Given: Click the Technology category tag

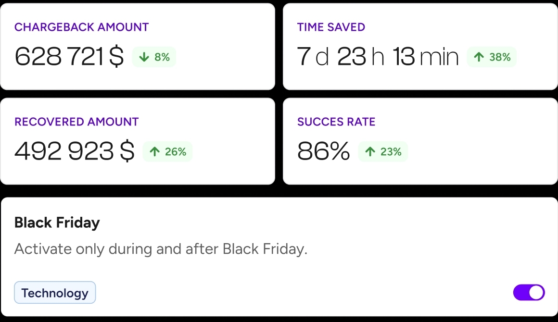Looking at the screenshot, I should tap(54, 292).
